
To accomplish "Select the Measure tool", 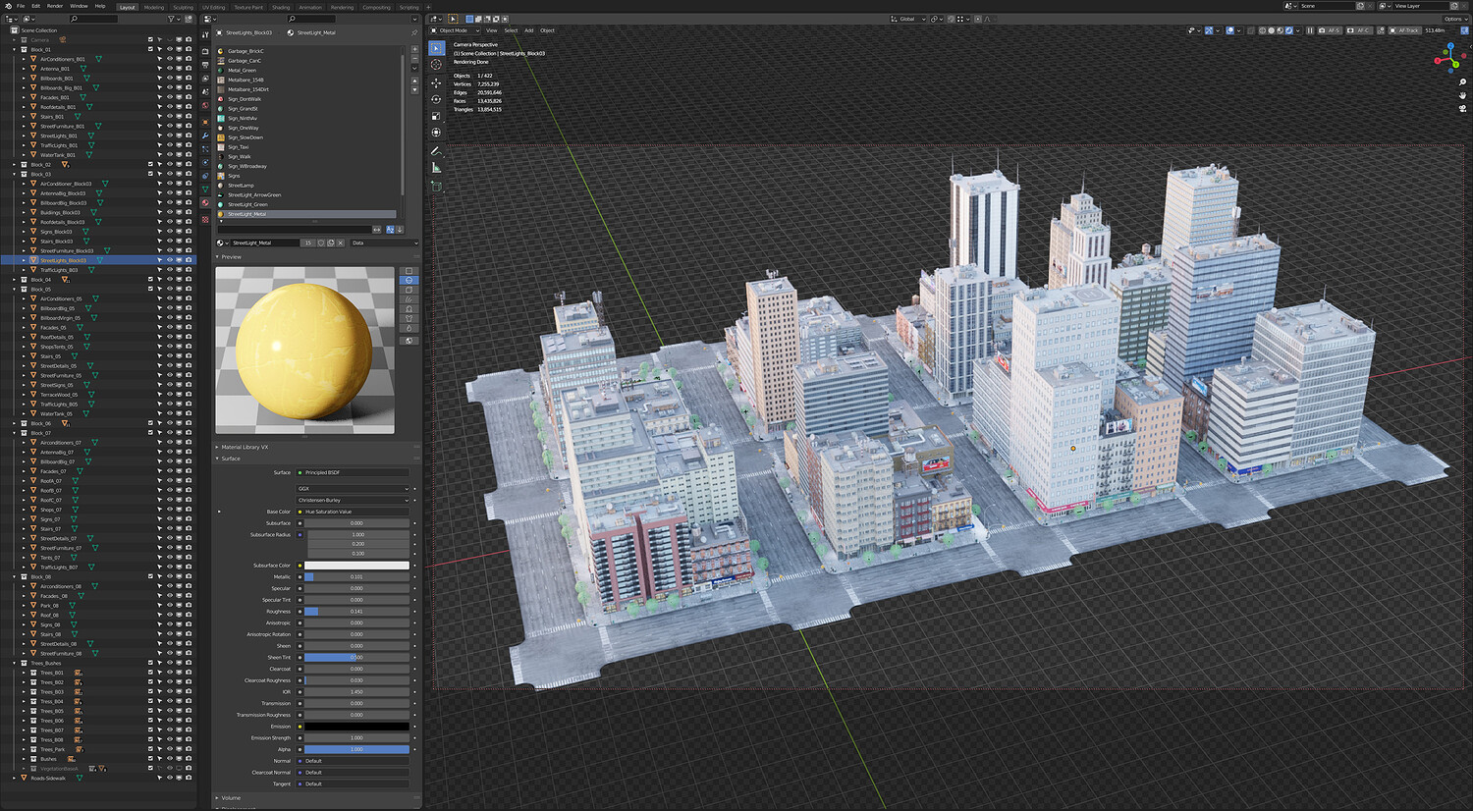I will 437,168.
